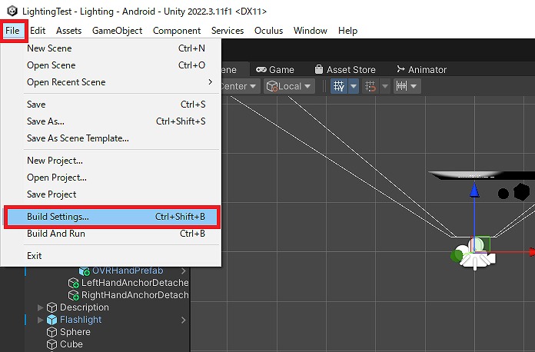Open the Oculus menu
Screen dimensions: 535x352
tap(268, 31)
